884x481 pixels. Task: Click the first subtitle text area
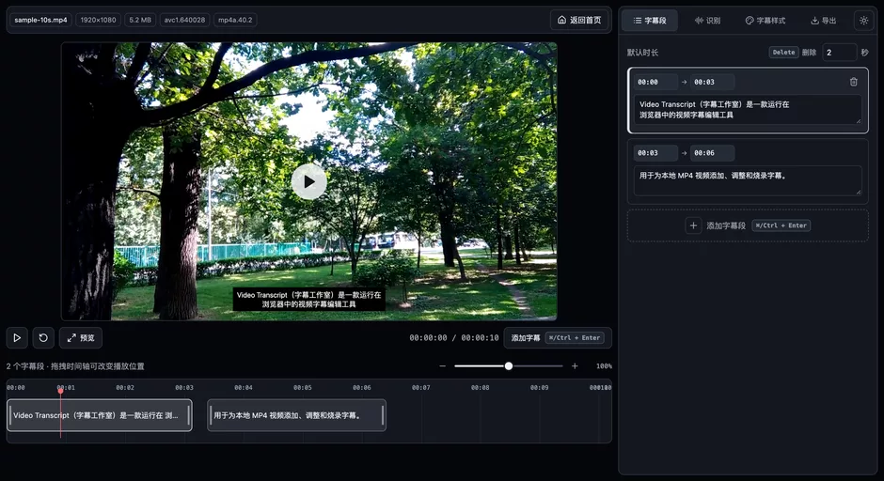748,109
